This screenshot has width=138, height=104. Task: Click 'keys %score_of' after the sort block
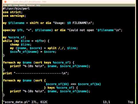click(60, 88)
